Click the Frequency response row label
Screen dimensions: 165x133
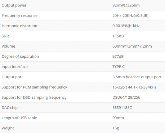(x=19, y=15)
